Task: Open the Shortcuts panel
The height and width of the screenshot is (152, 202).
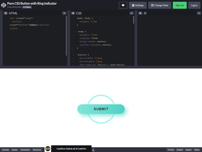Action: tap(37, 150)
